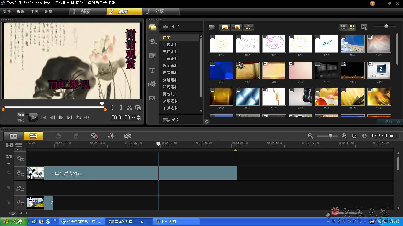Play the project preview
This screenshot has height=226, width=403.
[x=33, y=117]
